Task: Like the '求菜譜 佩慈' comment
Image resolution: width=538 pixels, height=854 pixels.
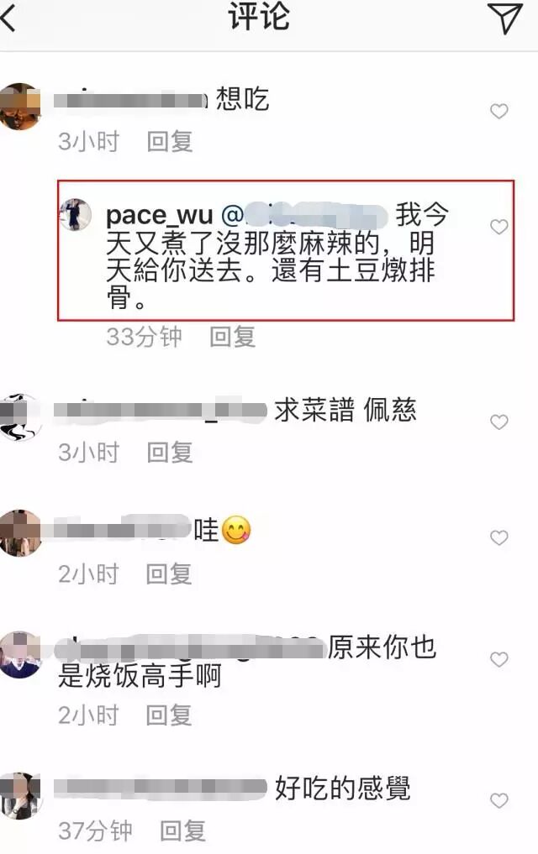Action: tap(498, 422)
